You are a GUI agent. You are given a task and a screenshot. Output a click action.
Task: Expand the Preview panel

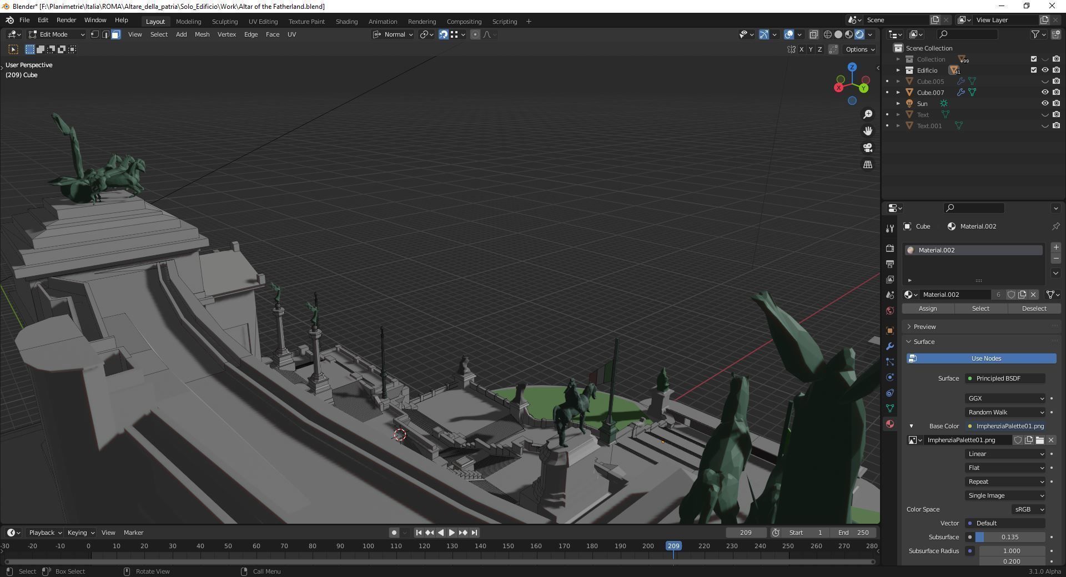924,327
